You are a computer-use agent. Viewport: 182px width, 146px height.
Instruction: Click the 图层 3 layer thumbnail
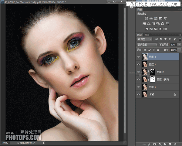point(145,64)
